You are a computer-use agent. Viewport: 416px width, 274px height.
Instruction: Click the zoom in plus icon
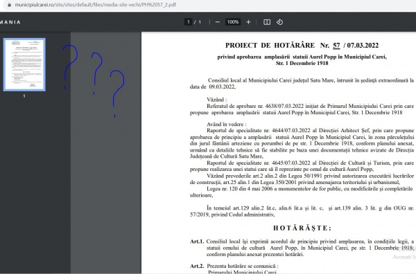tap(248, 22)
